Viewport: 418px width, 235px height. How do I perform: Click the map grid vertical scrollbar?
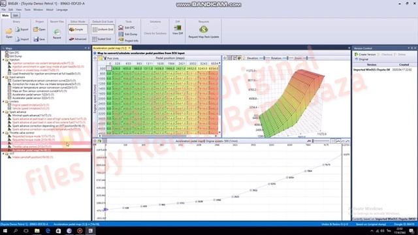pyautogui.click(x=219, y=97)
